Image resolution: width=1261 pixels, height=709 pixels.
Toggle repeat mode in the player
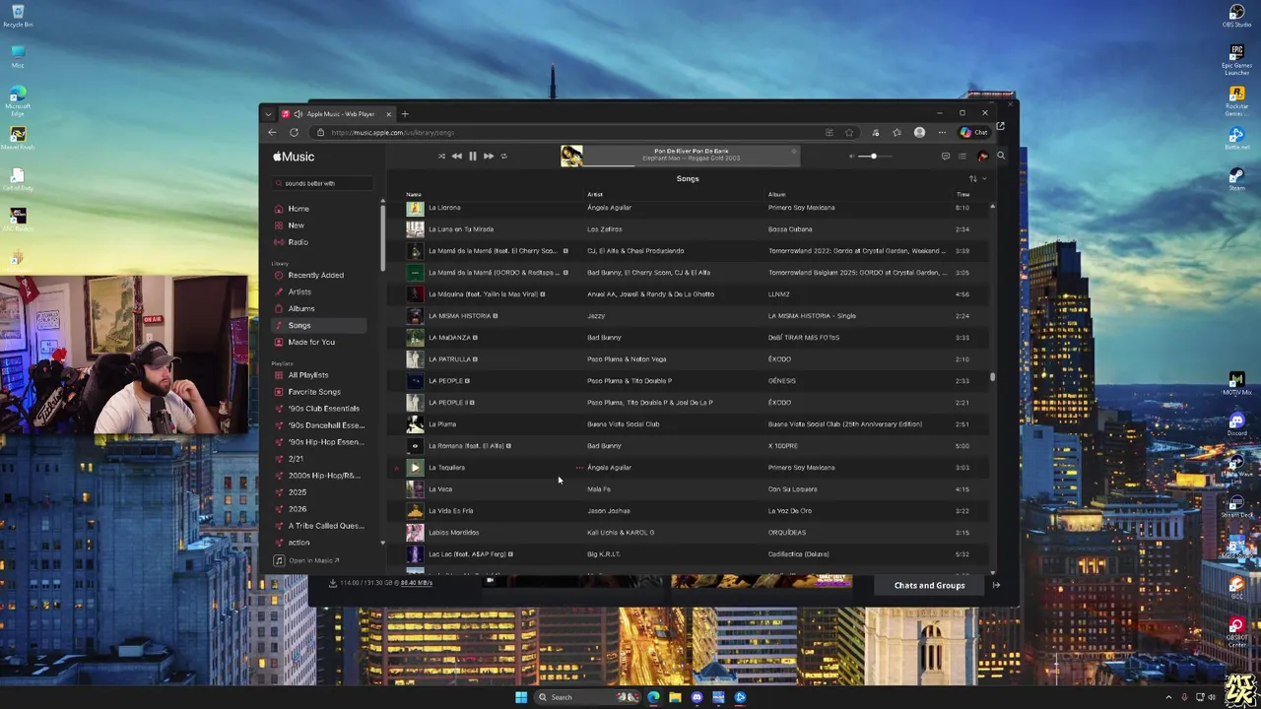pyautogui.click(x=503, y=156)
